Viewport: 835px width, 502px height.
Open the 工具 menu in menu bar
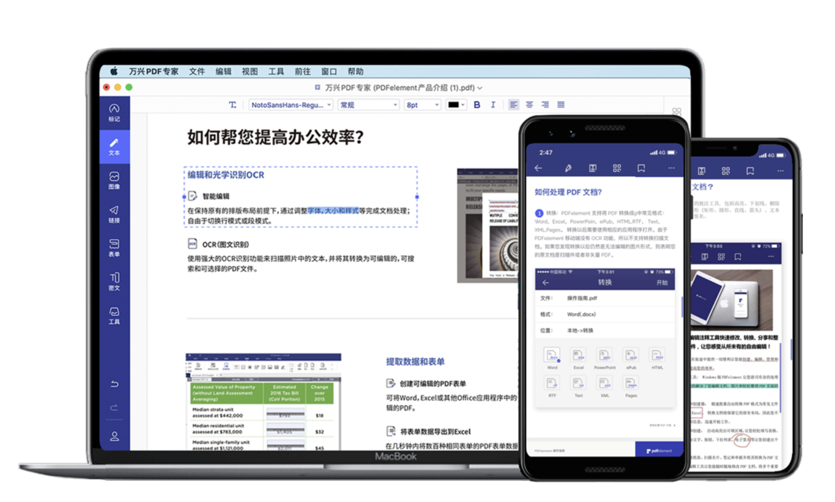pyautogui.click(x=276, y=71)
